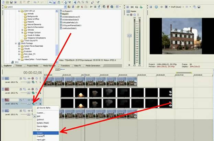Expand the Riot_Gear_FX folder
Screen dimensions: 214x141
click(x=19, y=54)
